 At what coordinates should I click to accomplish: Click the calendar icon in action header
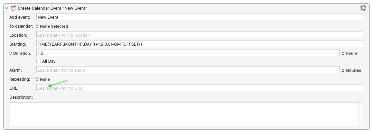tap(14, 8)
